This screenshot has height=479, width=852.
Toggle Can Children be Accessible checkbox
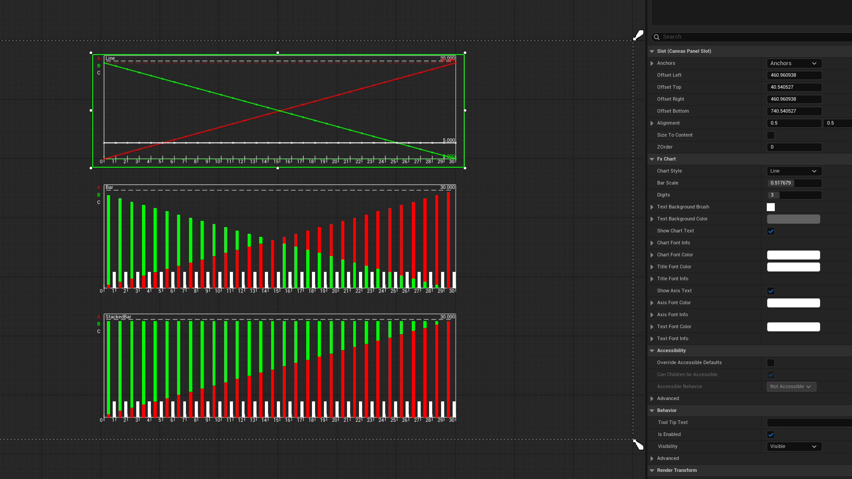(x=771, y=375)
